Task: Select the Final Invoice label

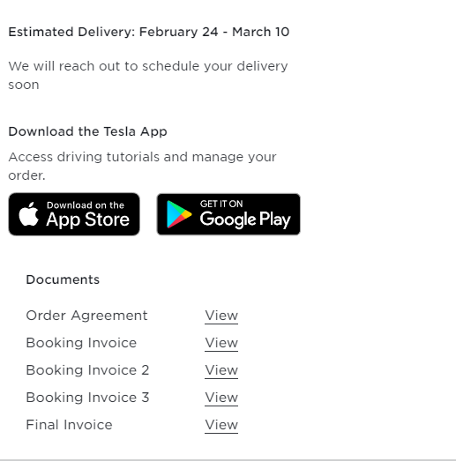Action: 69,425
